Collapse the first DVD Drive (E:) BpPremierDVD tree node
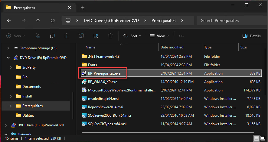Image resolution: width=268 pixels, height=142 pixels. pyautogui.click(x=8, y=58)
